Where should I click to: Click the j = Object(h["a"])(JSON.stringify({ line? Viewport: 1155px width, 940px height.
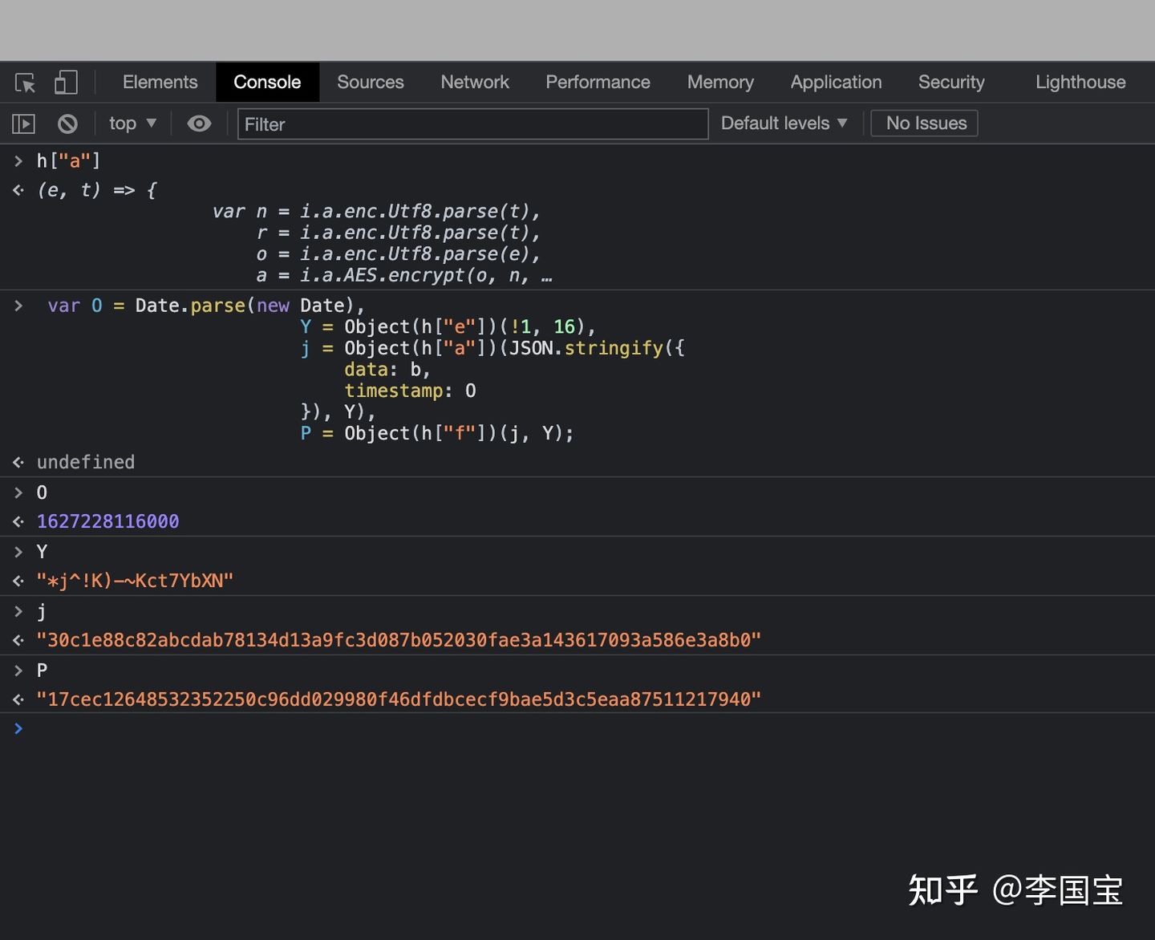[492, 349]
